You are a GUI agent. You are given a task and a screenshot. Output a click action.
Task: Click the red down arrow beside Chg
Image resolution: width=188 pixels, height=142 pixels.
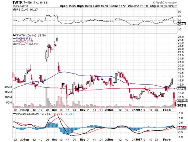(176, 6)
